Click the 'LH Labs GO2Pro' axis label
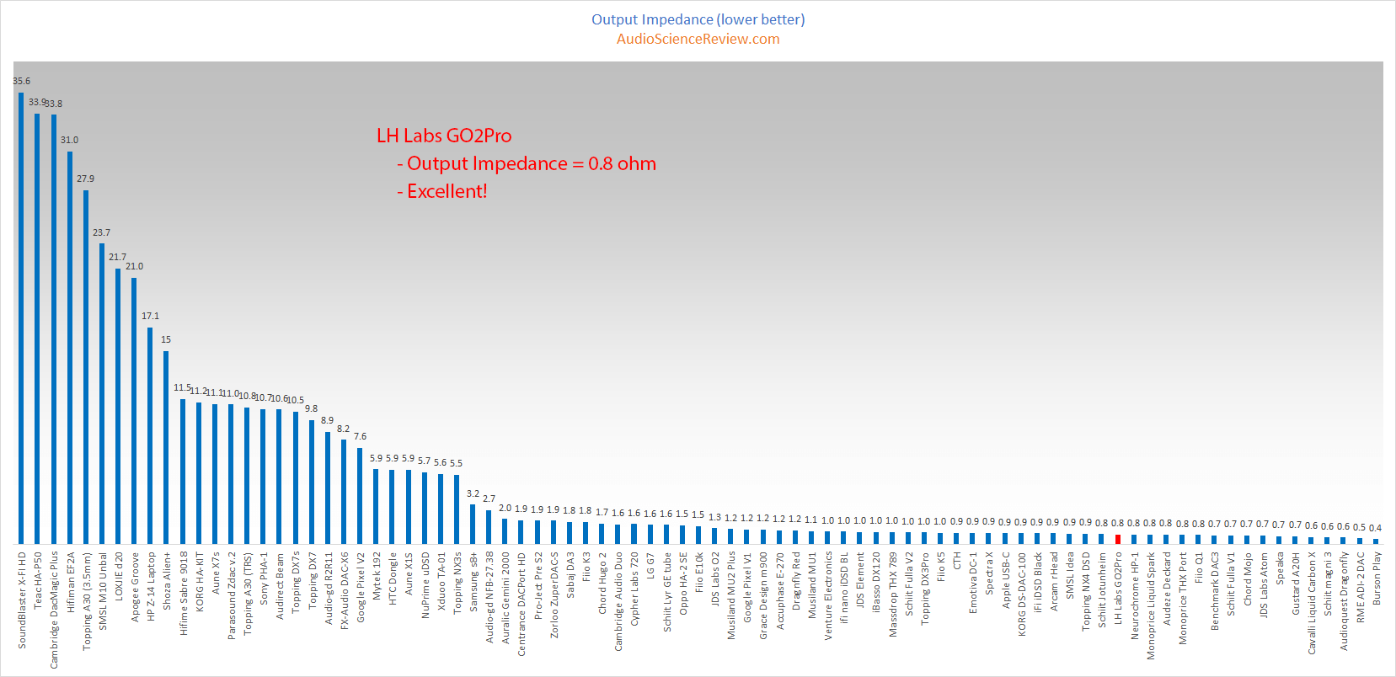 1117,588
